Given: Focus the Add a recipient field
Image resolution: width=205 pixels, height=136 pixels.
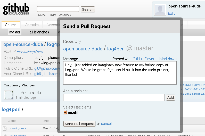Looking at the screenshot, I should [114, 97].
